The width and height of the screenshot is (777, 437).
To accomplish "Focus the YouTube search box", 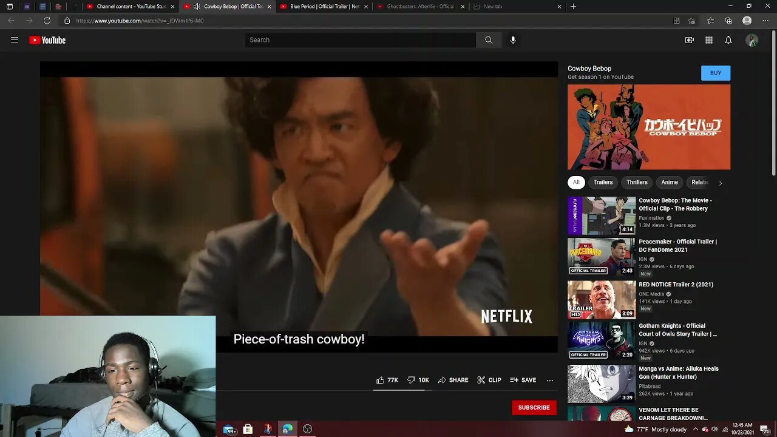I will pyautogui.click(x=361, y=40).
